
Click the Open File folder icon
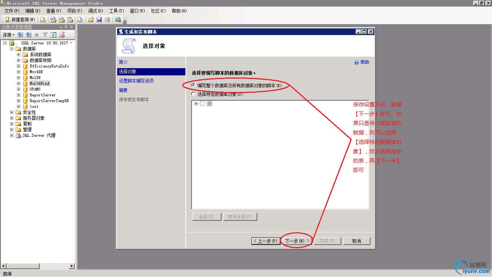pos(91,19)
